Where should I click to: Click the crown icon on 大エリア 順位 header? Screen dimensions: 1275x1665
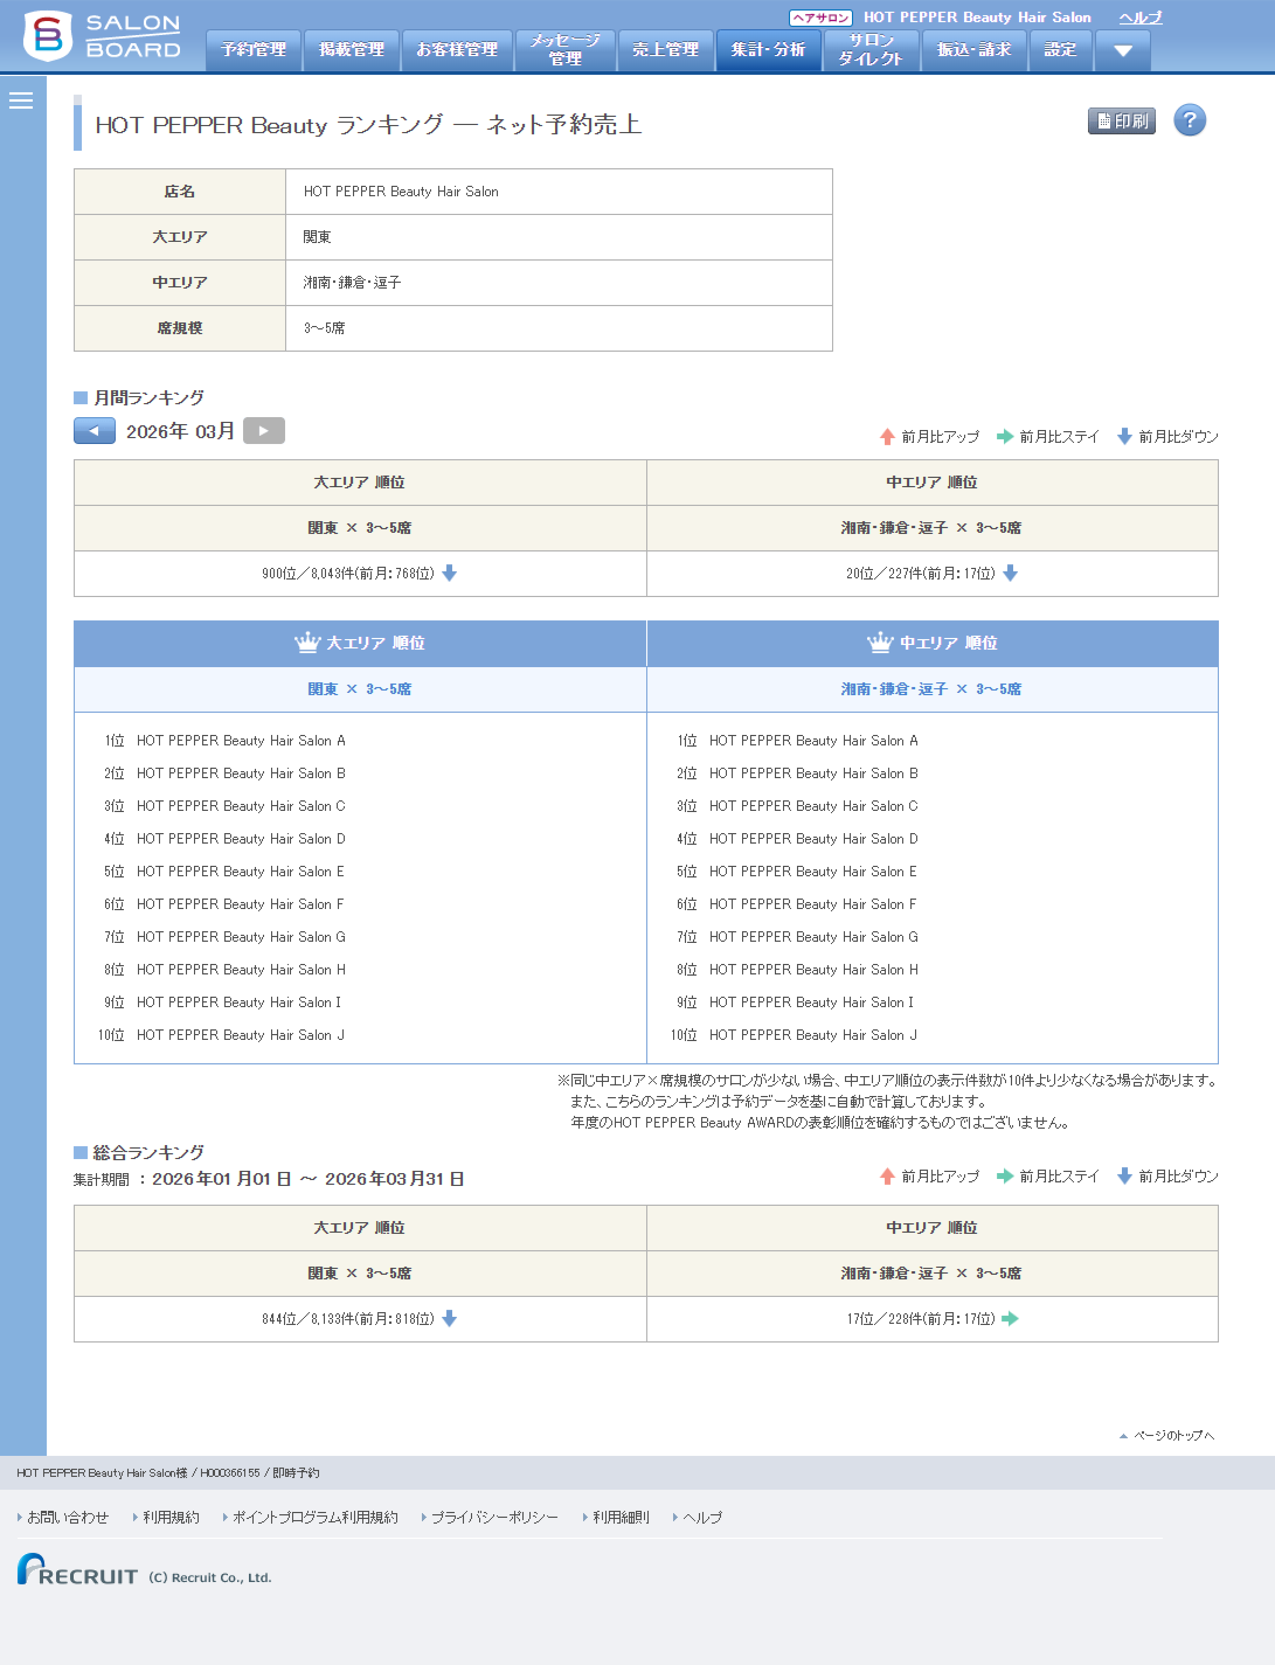307,642
